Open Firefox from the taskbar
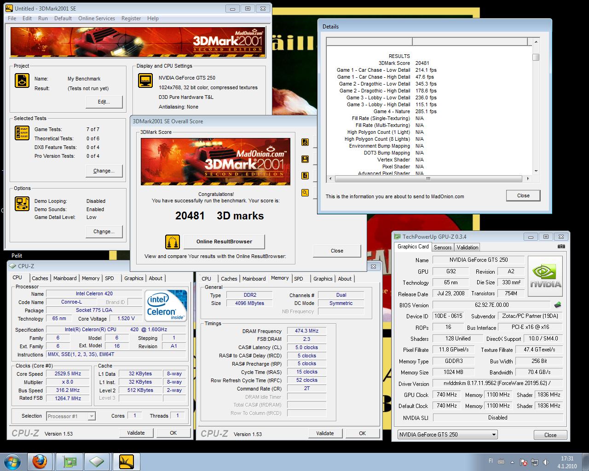The height and width of the screenshot is (471, 589). click(x=40, y=461)
